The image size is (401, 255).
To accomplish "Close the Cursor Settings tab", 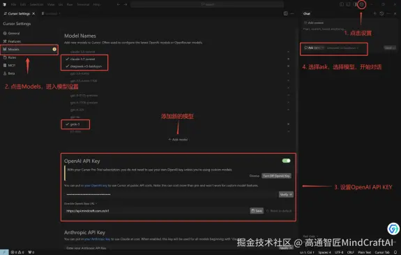I will click(33, 13).
